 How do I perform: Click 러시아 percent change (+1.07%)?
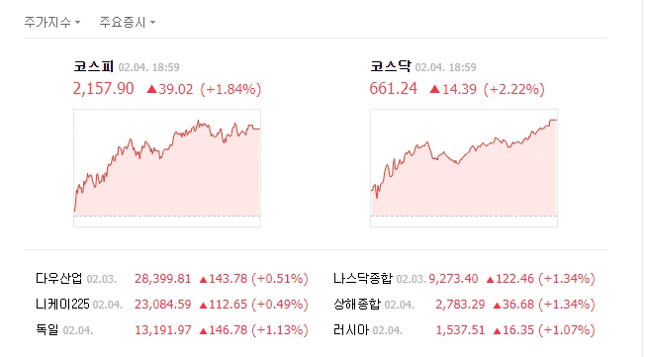coord(567,330)
